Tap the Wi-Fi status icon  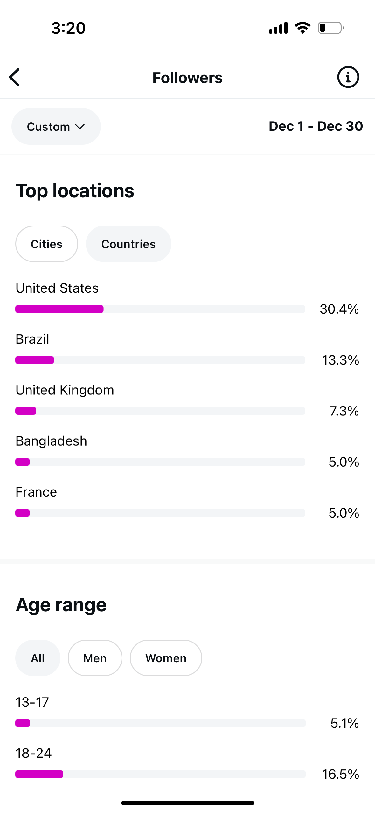[x=302, y=28]
